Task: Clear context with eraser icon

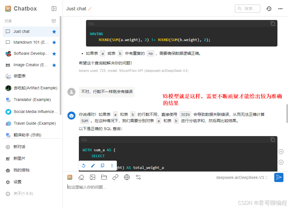Action: click(x=81, y=177)
